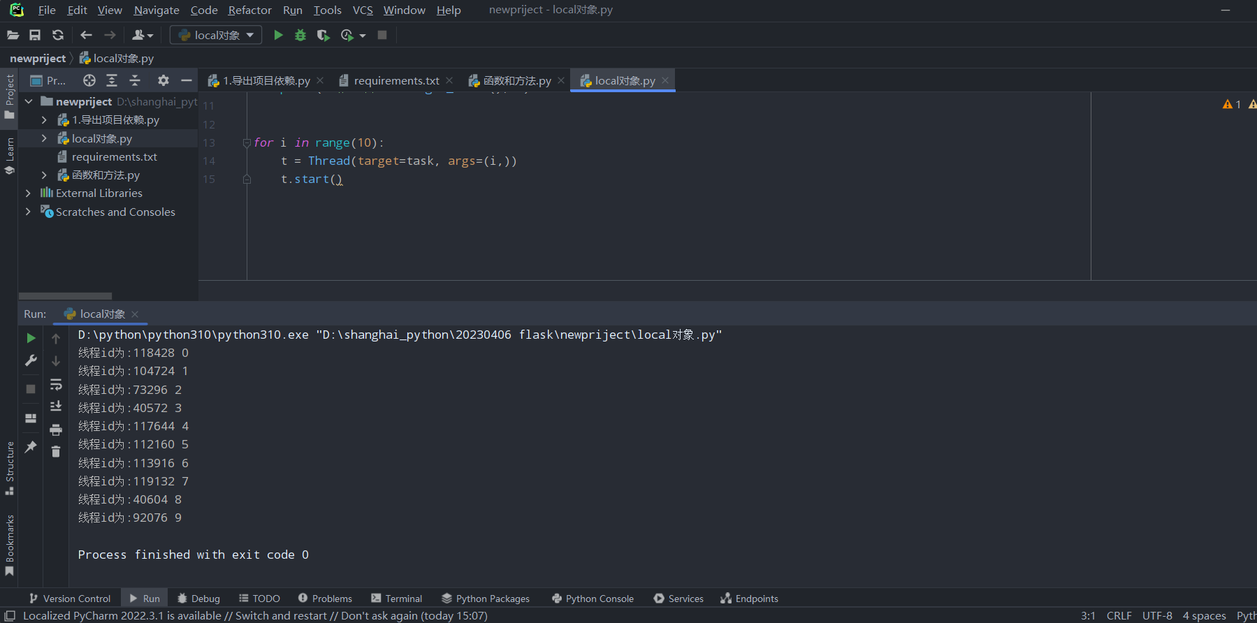Screen dimensions: 1257x623
Task: Click the UTF-8 encoding status
Action: (x=1157, y=615)
